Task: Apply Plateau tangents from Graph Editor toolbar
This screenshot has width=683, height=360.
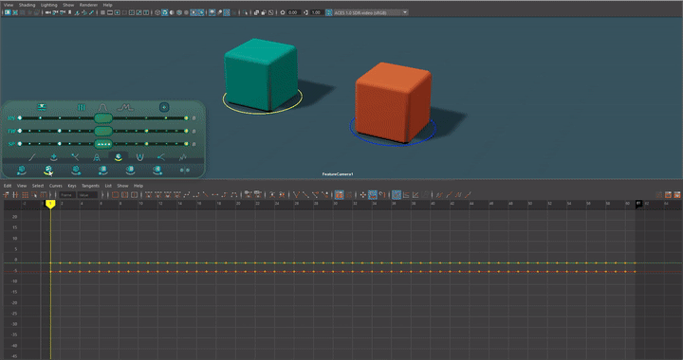Action: point(234,195)
